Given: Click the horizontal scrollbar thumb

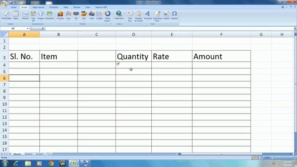Looking at the screenshot, I should 222,154.
